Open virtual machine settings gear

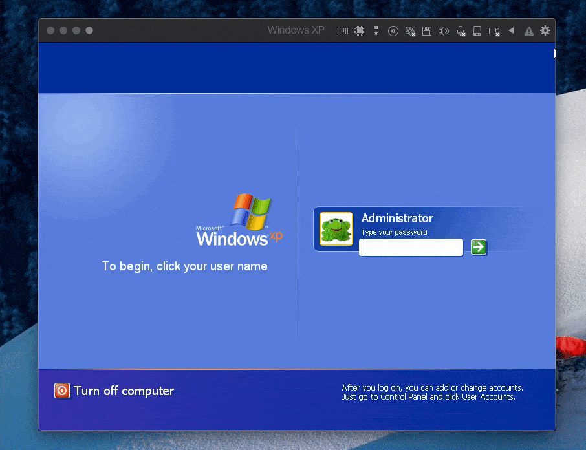pos(545,30)
